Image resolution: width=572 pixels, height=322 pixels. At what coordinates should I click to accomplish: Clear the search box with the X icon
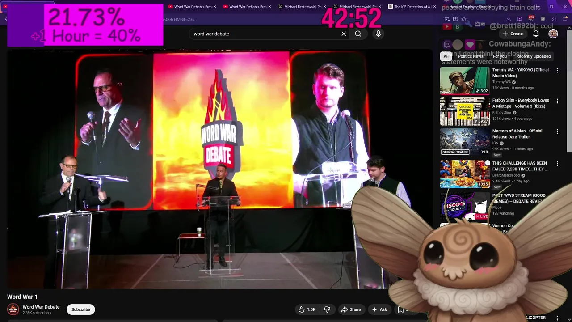(344, 34)
